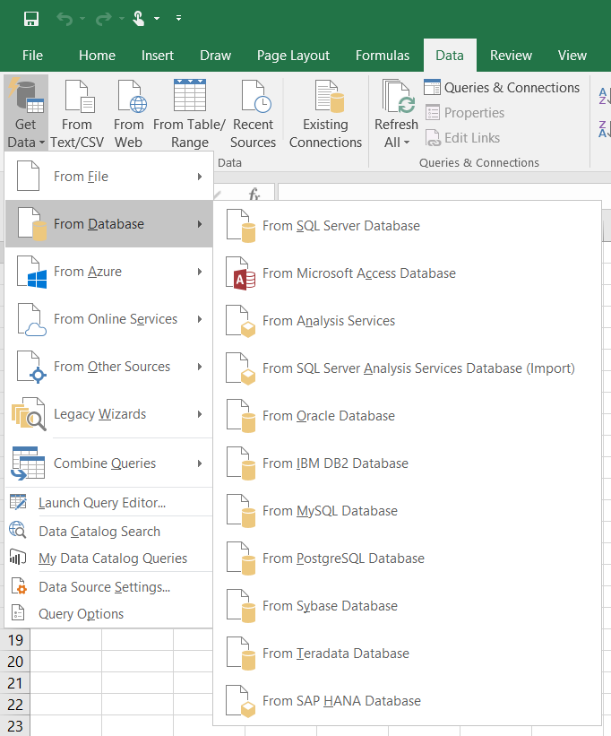Click the Edit Links button
Screen dimensions: 611x736
click(x=462, y=138)
